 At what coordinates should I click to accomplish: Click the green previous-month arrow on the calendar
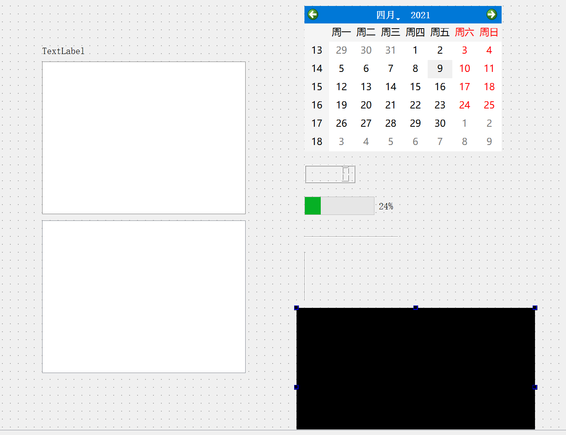tap(313, 14)
